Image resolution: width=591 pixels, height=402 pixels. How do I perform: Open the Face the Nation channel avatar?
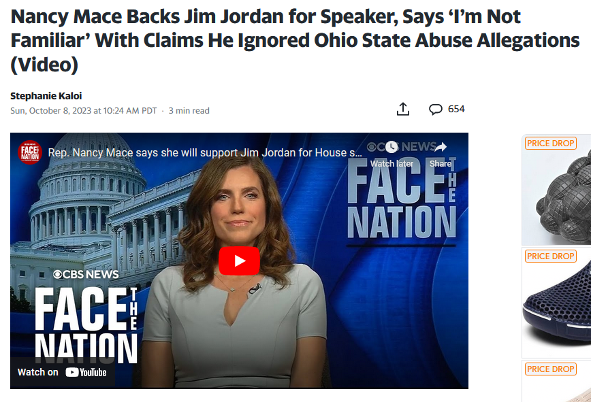pyautogui.click(x=30, y=152)
